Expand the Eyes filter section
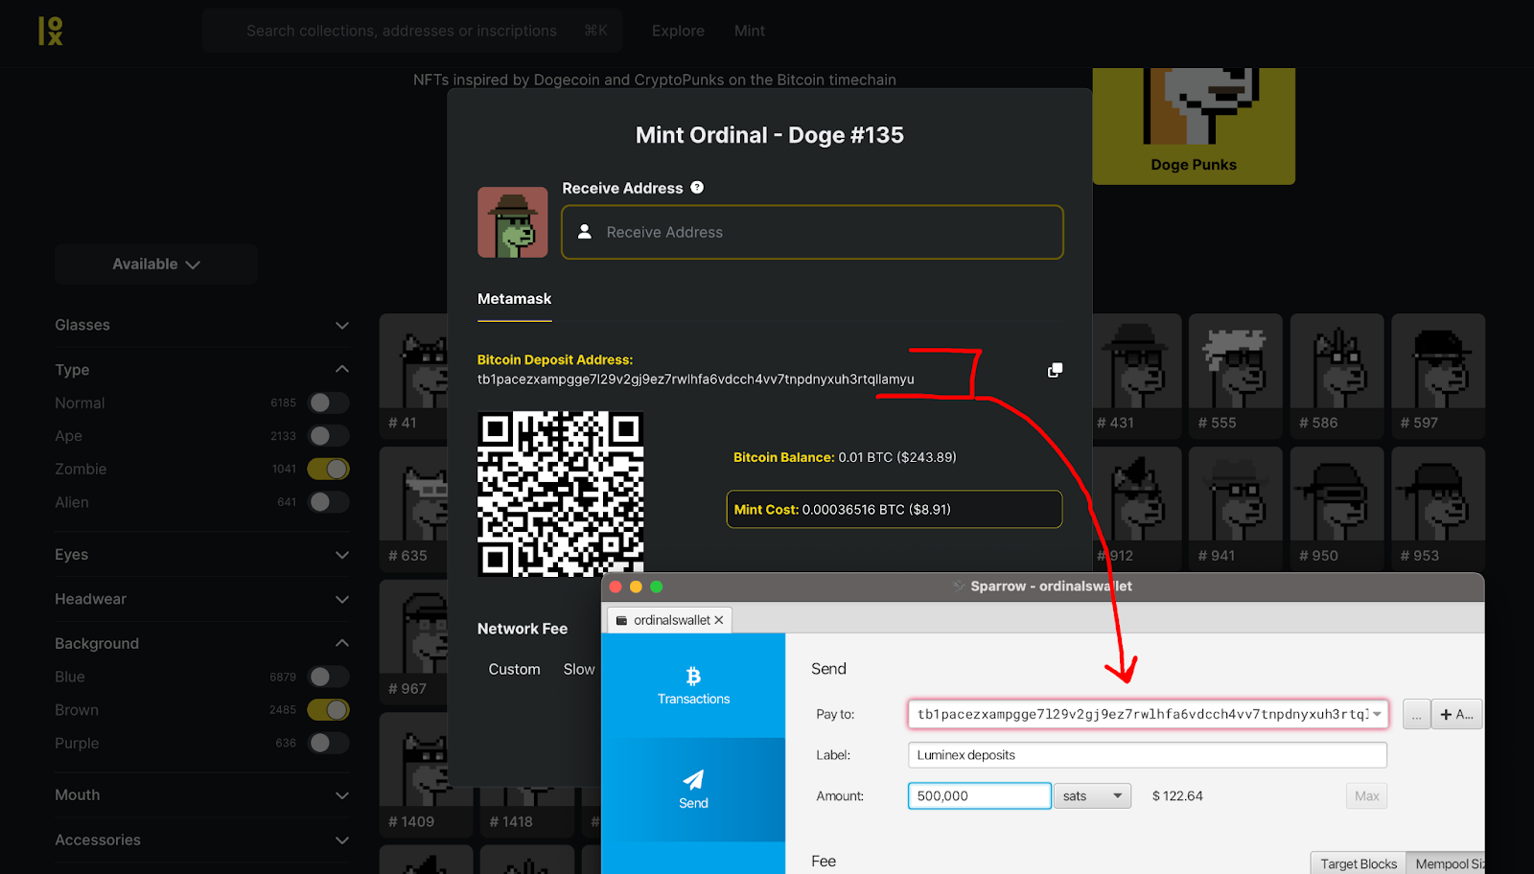This screenshot has height=874, width=1534. pos(201,555)
